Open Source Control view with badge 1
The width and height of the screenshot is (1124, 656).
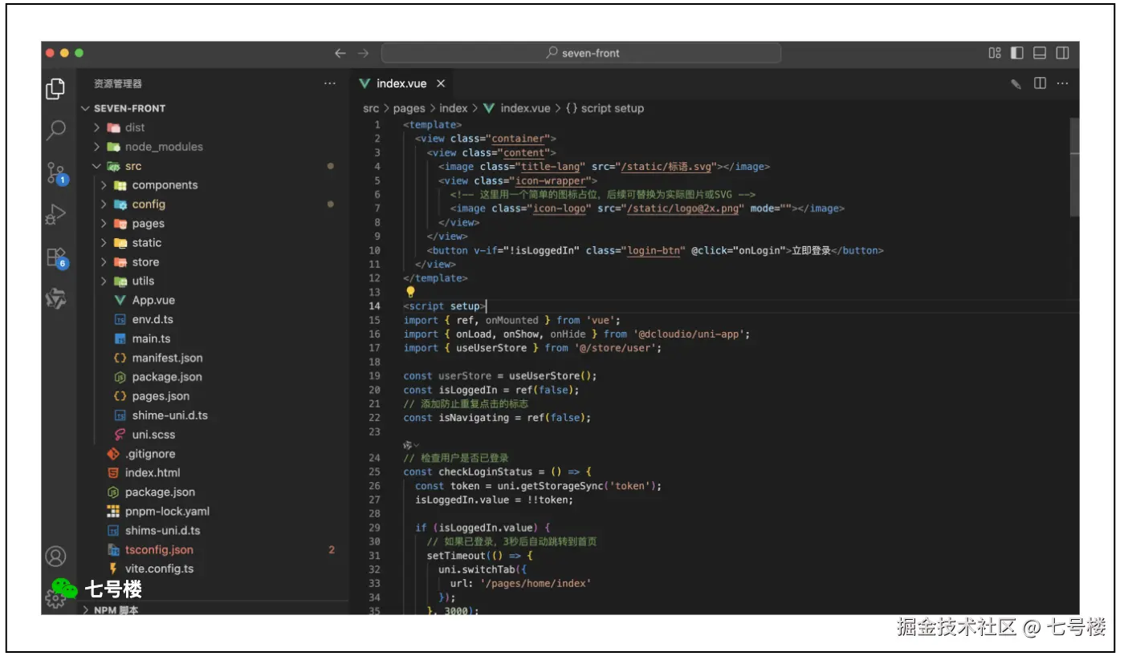(56, 172)
